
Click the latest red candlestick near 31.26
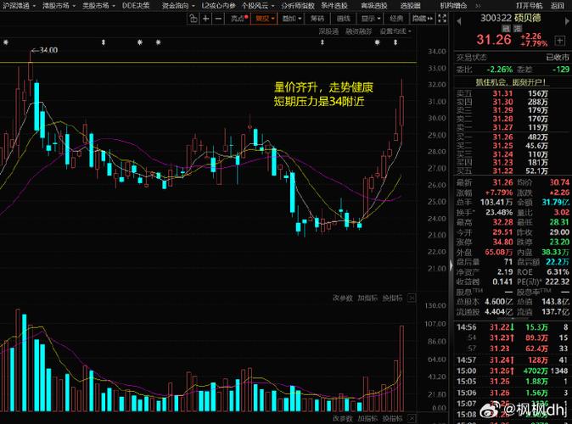pos(402,110)
